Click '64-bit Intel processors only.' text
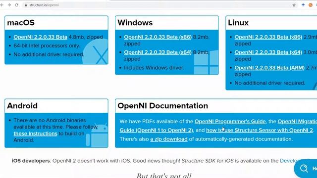 [47, 45]
